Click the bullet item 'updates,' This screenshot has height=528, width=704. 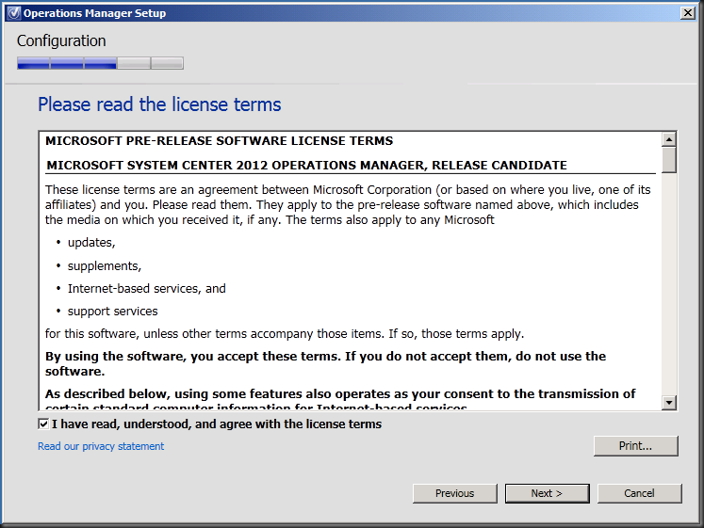point(91,243)
